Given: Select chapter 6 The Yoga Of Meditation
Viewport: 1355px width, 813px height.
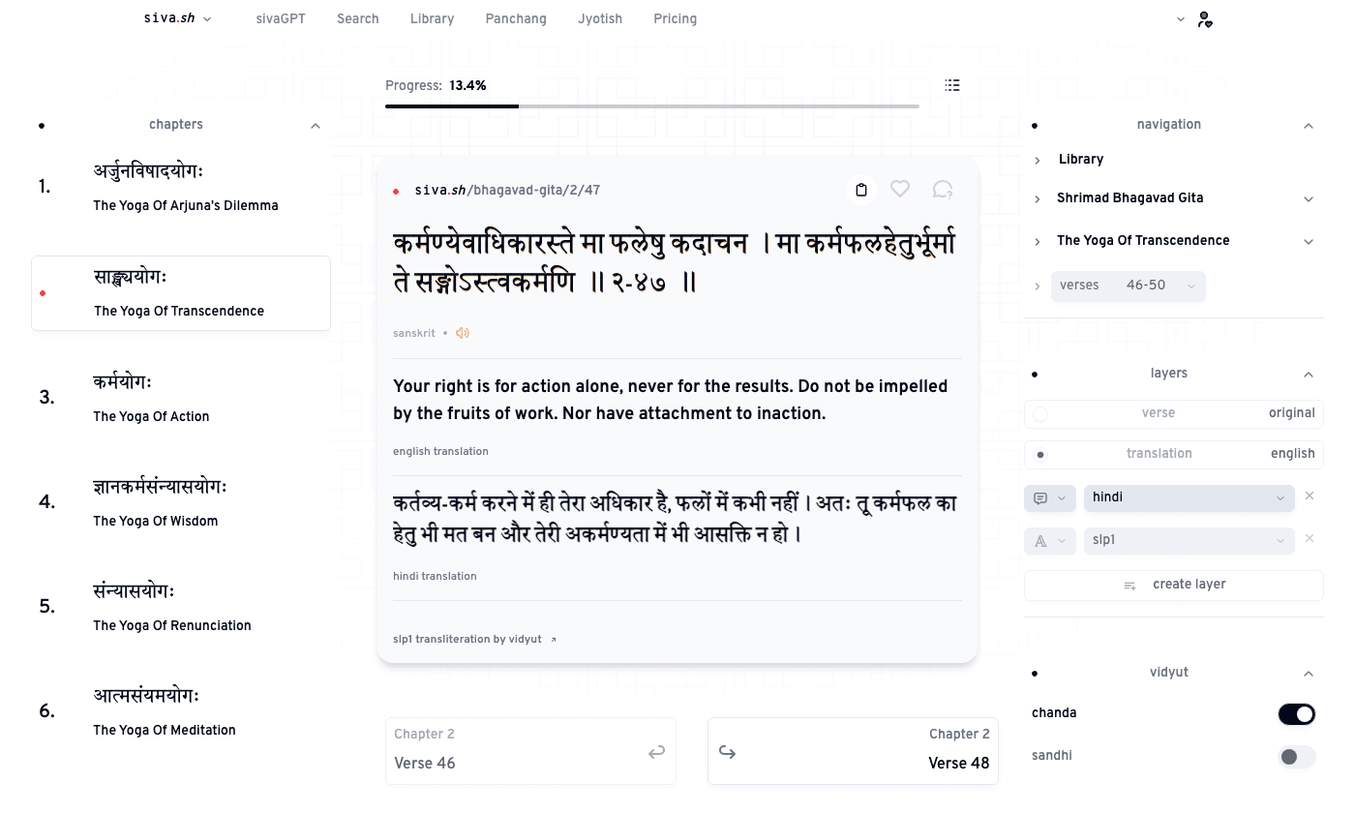Looking at the screenshot, I should (x=181, y=712).
